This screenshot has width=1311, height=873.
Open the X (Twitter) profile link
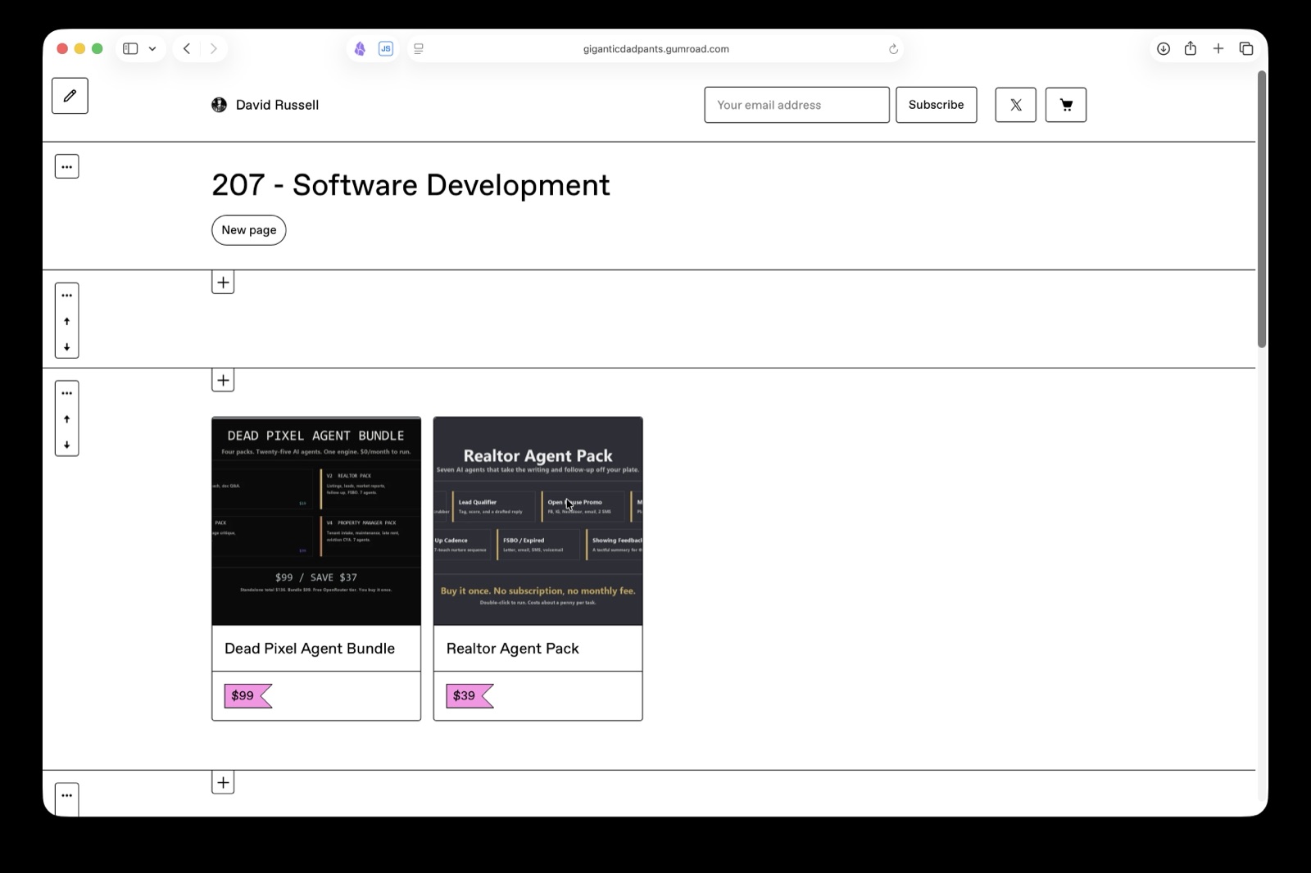(x=1015, y=105)
